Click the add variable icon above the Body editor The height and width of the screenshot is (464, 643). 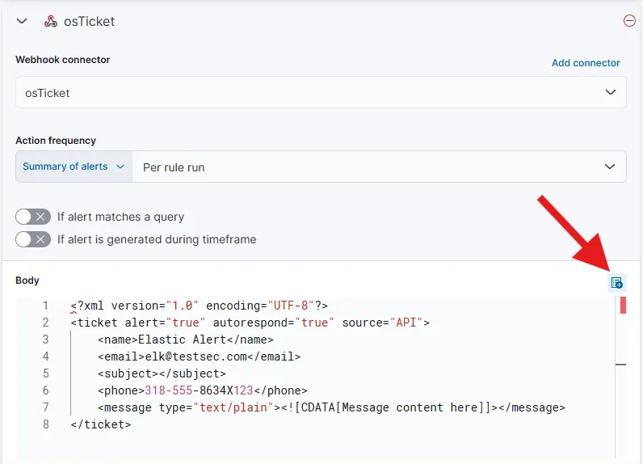(616, 283)
